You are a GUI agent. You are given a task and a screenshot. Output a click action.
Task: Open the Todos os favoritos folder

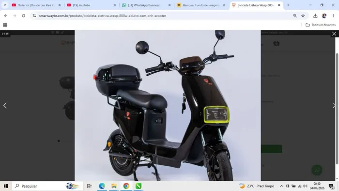321,25
